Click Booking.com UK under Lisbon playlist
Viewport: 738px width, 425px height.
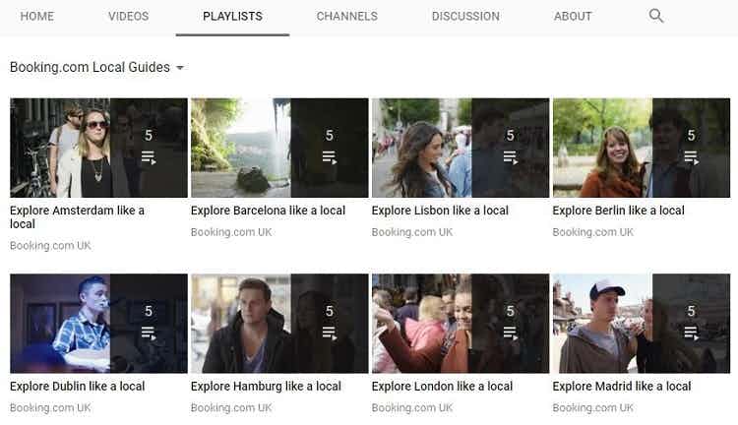411,232
